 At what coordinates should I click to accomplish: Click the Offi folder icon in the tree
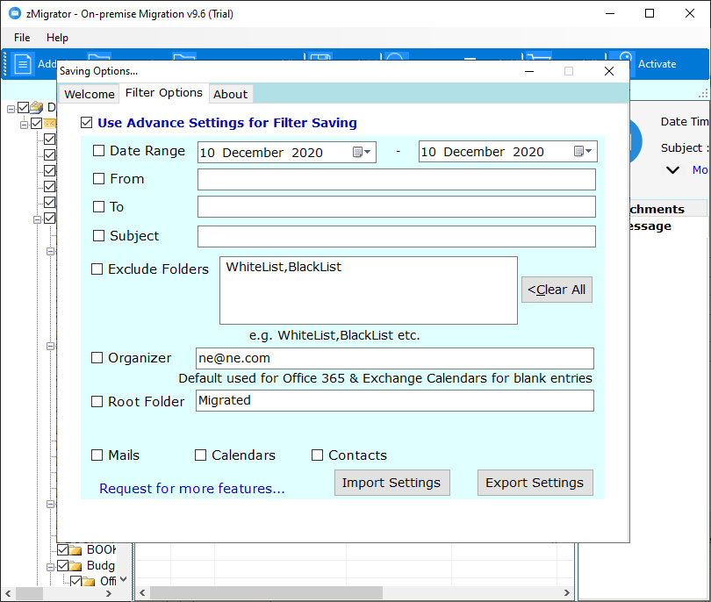[x=89, y=581]
